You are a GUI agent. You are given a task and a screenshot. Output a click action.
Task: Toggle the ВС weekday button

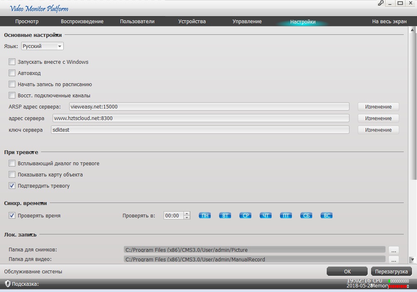pos(327,215)
